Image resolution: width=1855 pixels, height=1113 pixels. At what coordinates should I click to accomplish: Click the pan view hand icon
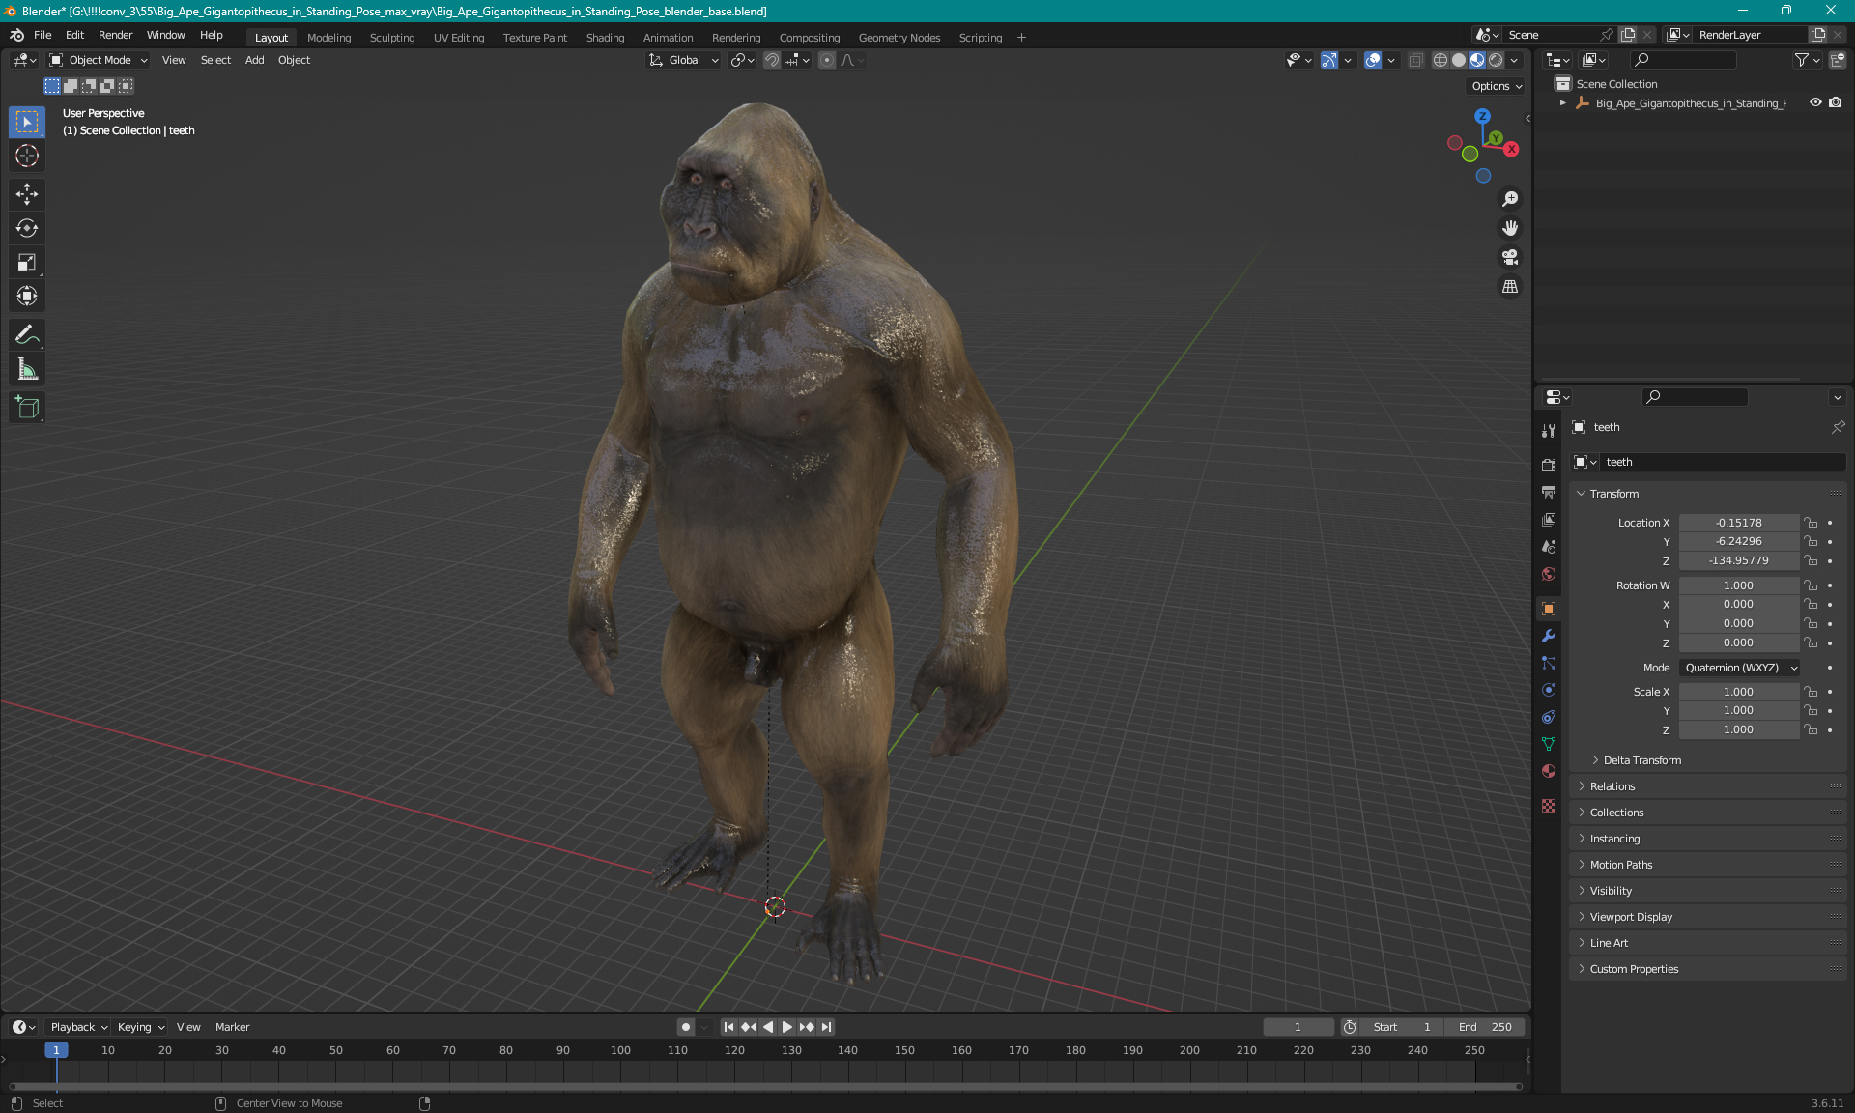click(x=1510, y=228)
